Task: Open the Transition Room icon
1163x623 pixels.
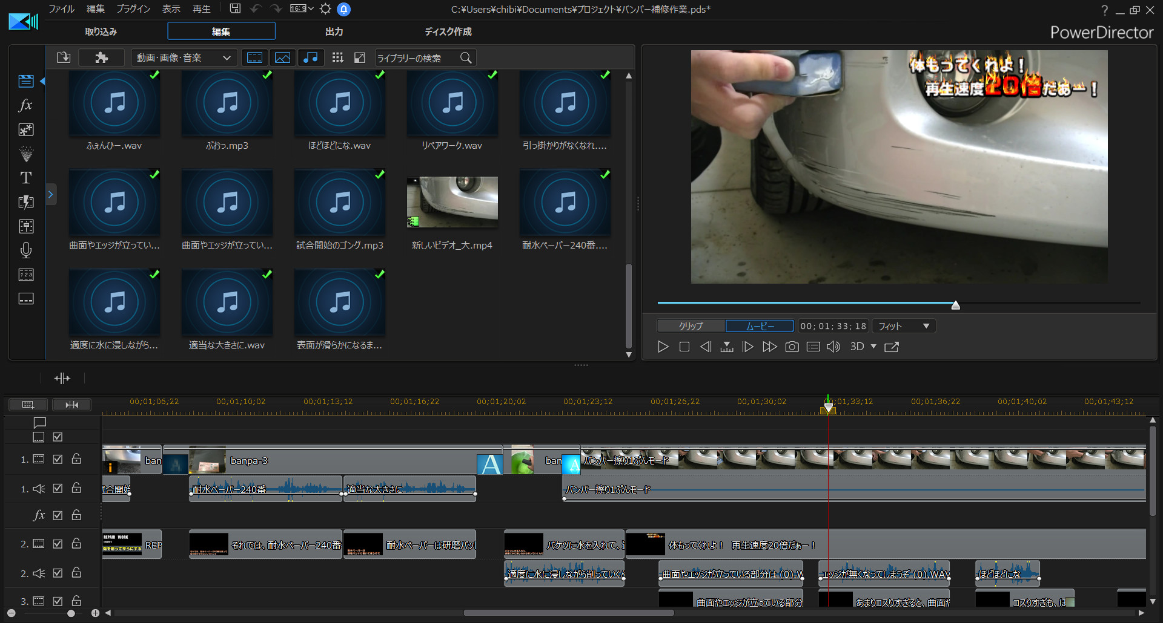Action: coord(25,202)
